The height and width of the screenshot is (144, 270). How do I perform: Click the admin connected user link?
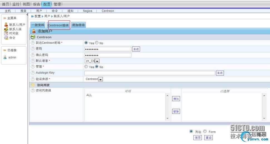12,57
